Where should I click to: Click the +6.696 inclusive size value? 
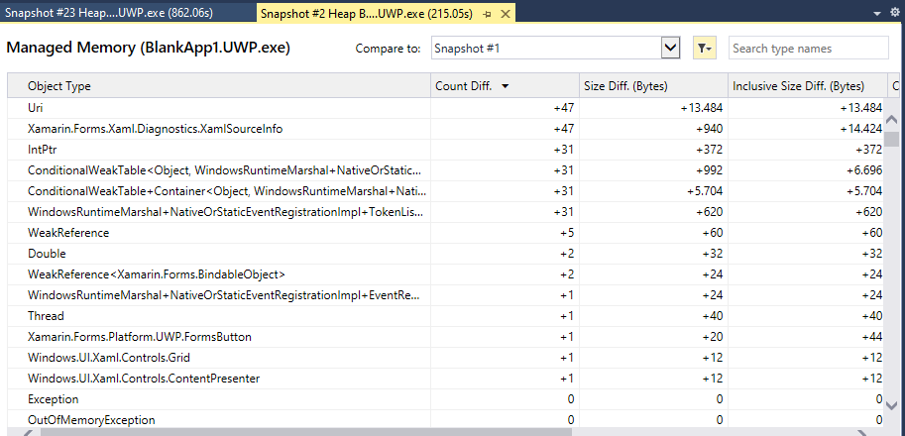(862, 170)
